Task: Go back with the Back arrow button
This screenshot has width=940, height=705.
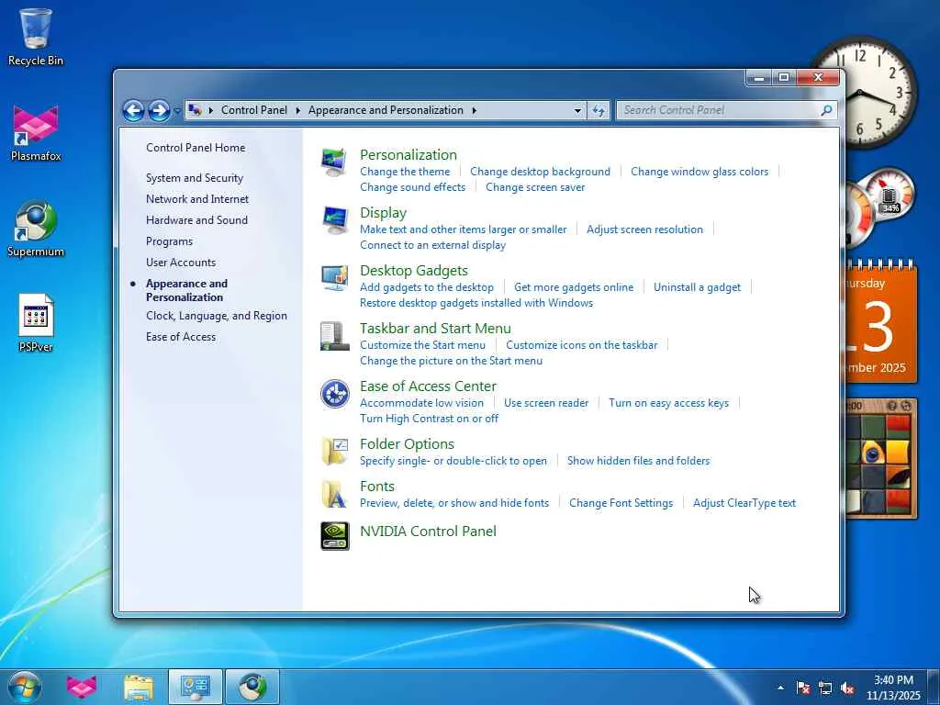Action: point(133,110)
